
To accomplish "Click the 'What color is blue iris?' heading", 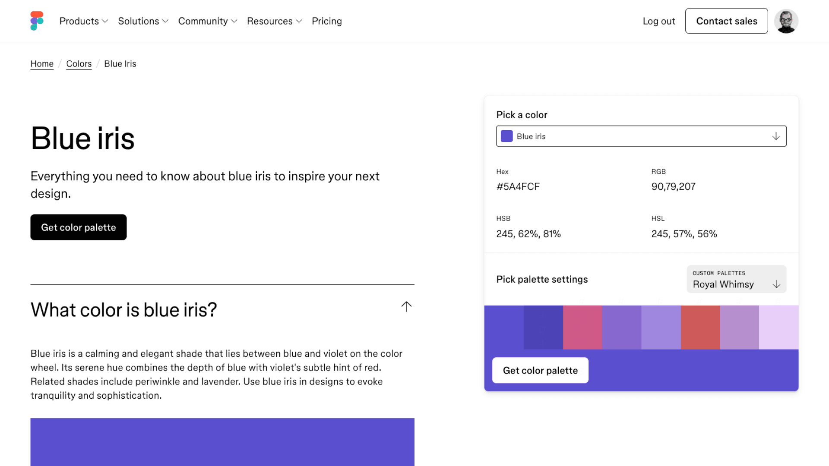I will pos(124,310).
